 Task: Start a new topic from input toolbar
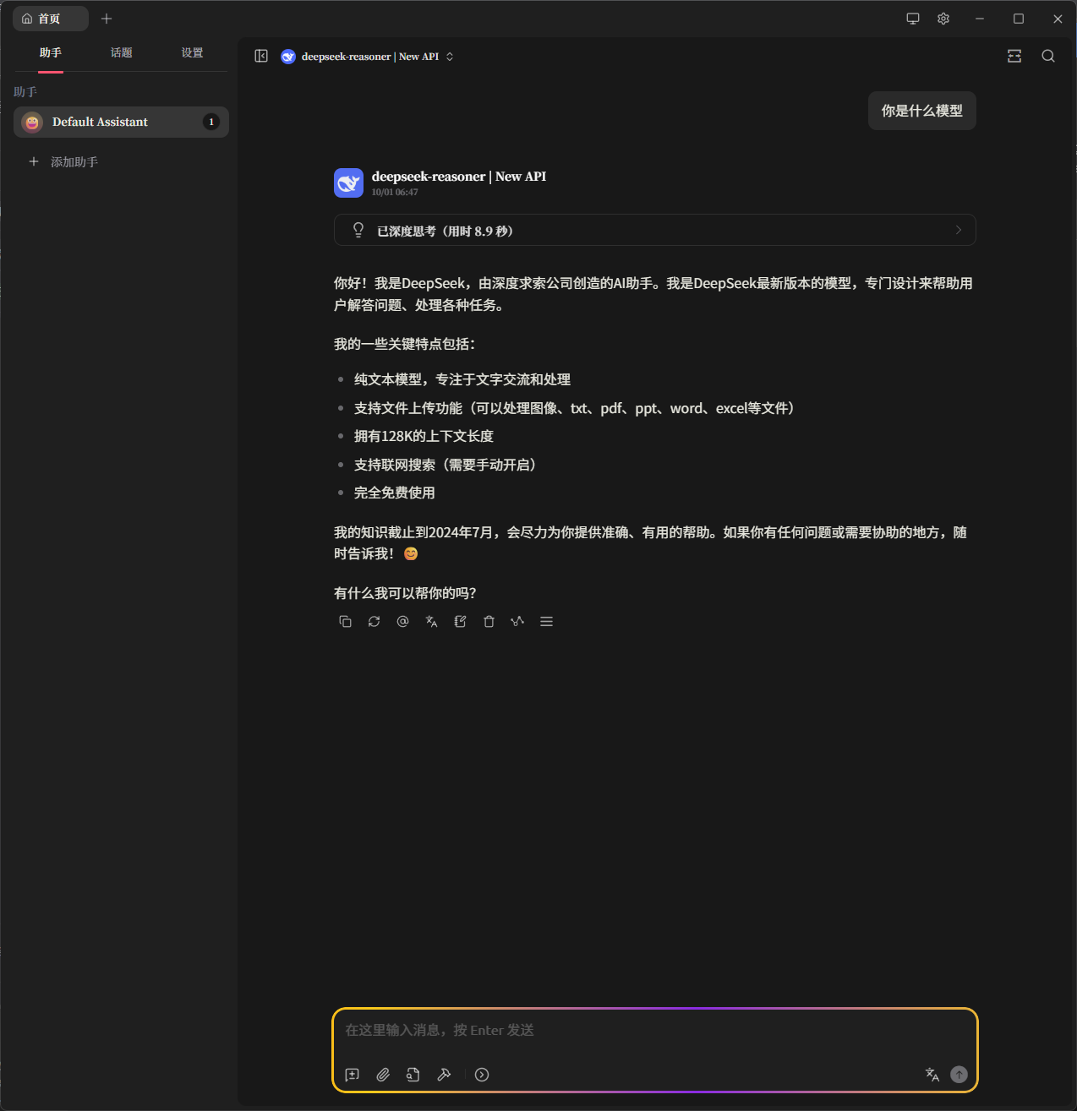coord(353,1075)
